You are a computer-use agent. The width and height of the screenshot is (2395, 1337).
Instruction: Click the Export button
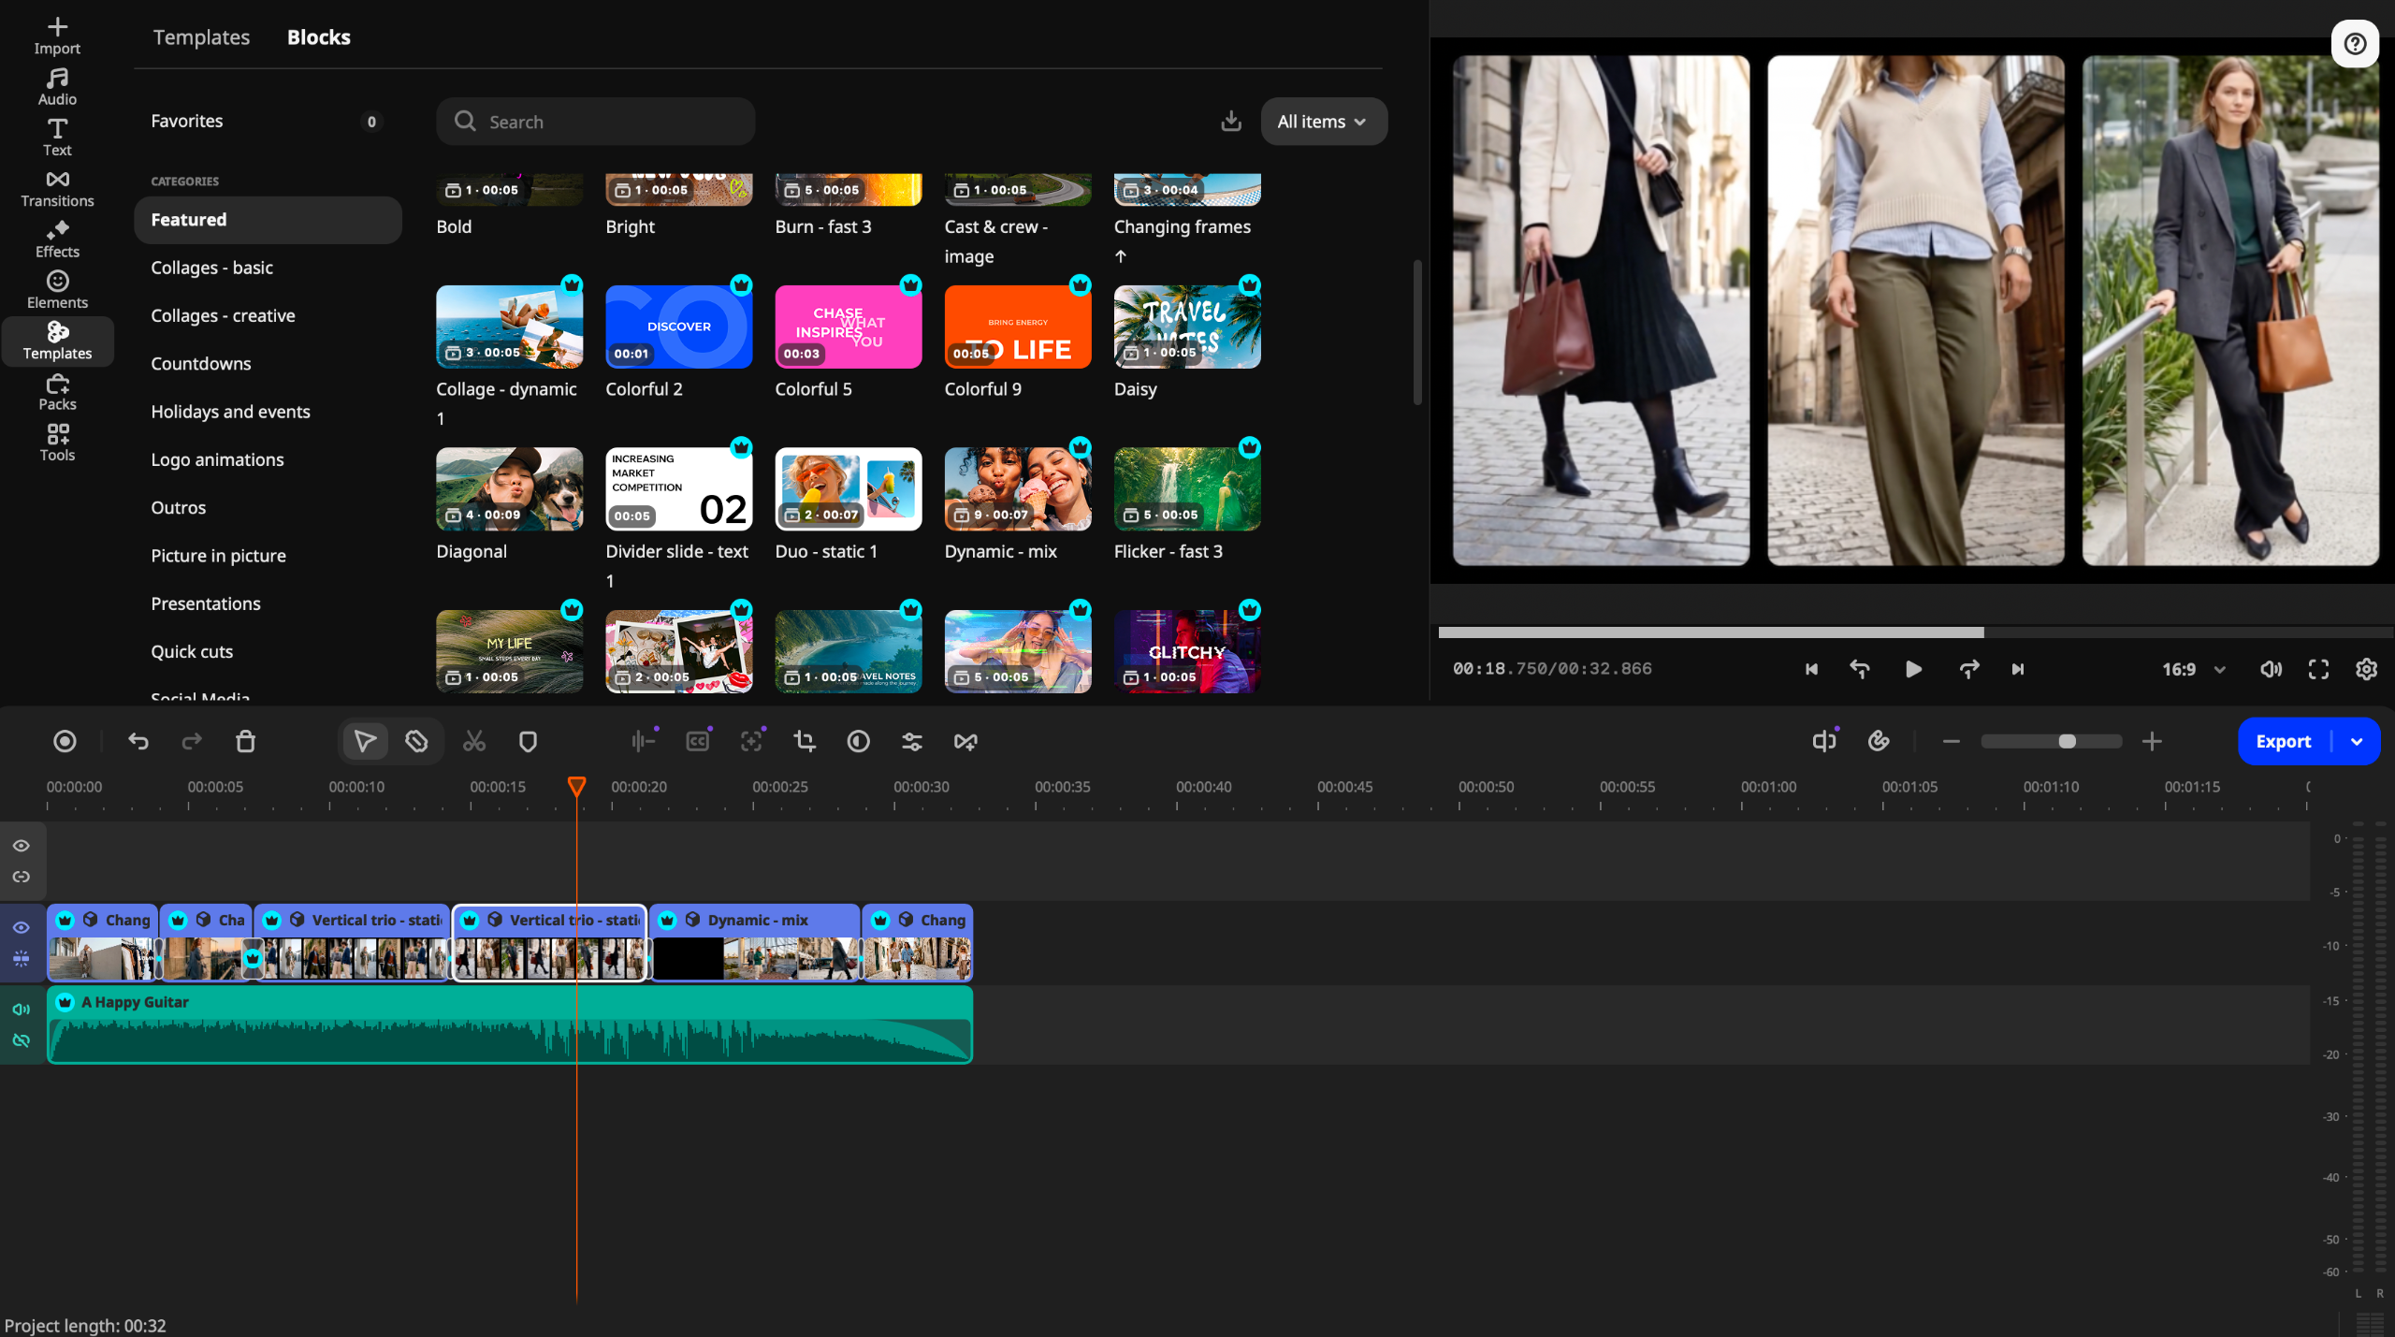point(2283,741)
